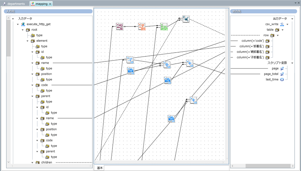Select the page_total numeric variable icon

pos(282,74)
